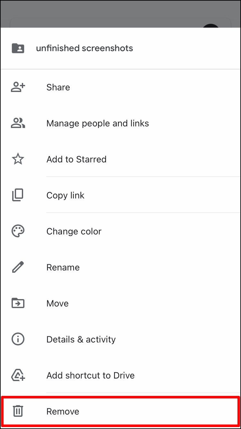Open Manage people and links
This screenshot has height=429, width=241.
(x=98, y=123)
